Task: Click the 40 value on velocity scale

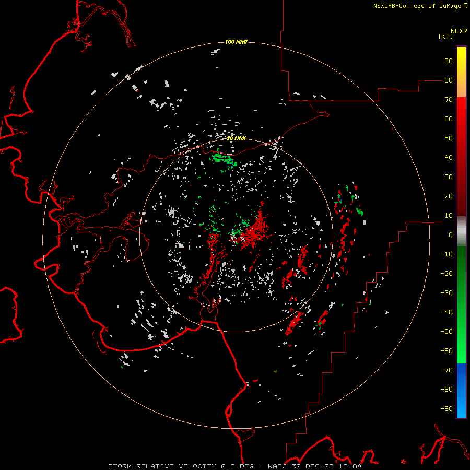Action: click(449, 157)
